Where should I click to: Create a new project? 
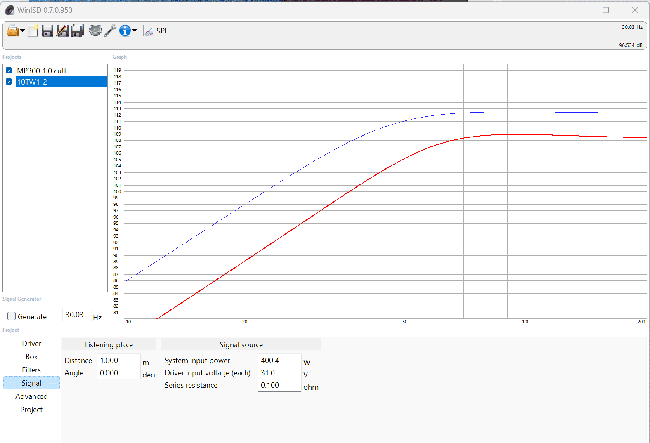(x=33, y=31)
